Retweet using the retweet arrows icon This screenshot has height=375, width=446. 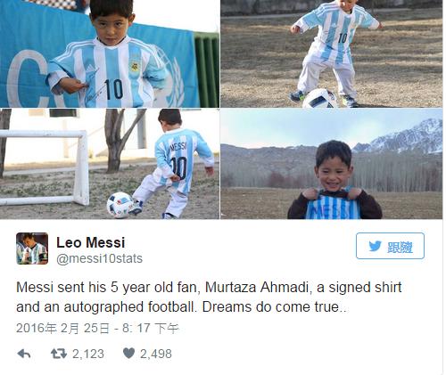coord(59,354)
